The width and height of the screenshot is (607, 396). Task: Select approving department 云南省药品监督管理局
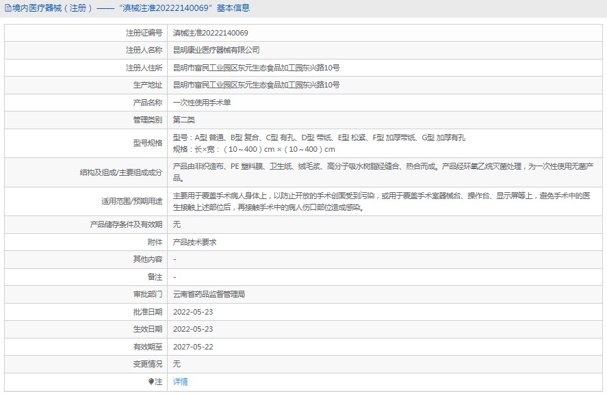[x=209, y=294]
